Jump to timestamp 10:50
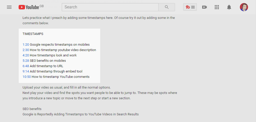This screenshot has height=122, width=256. 27,77
